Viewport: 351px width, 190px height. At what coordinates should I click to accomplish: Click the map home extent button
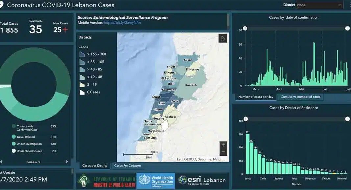[x=223, y=38]
